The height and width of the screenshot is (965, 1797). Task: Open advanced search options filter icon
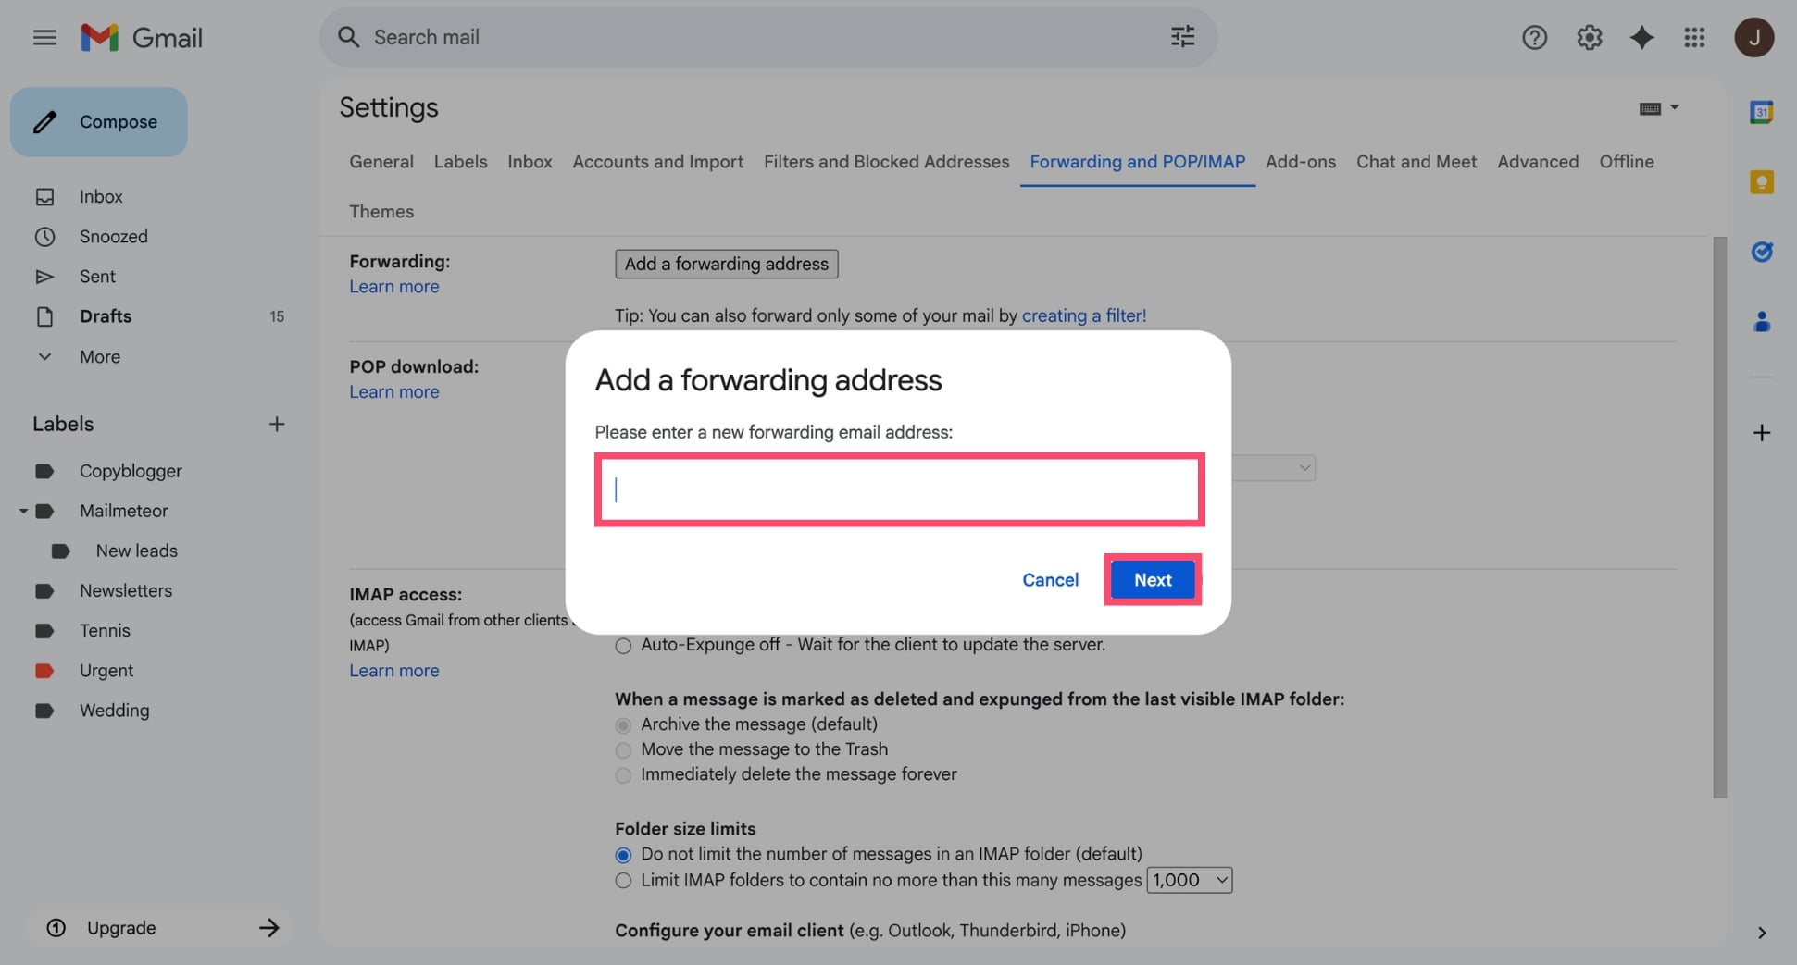coord(1181,36)
